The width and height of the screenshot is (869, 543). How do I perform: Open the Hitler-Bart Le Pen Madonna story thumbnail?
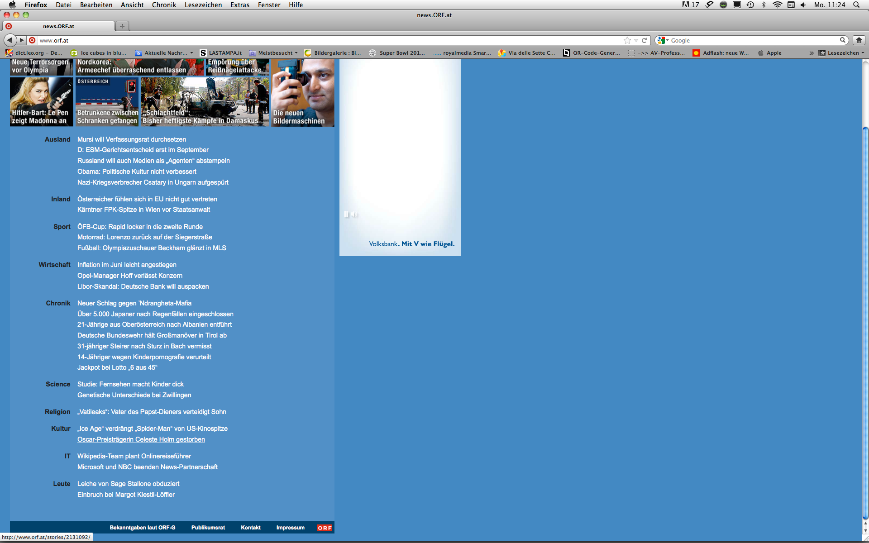point(41,102)
